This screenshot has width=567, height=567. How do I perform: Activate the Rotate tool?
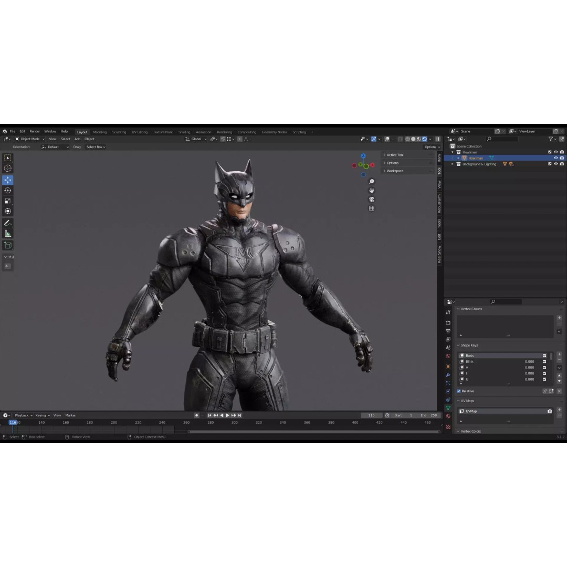(7, 190)
